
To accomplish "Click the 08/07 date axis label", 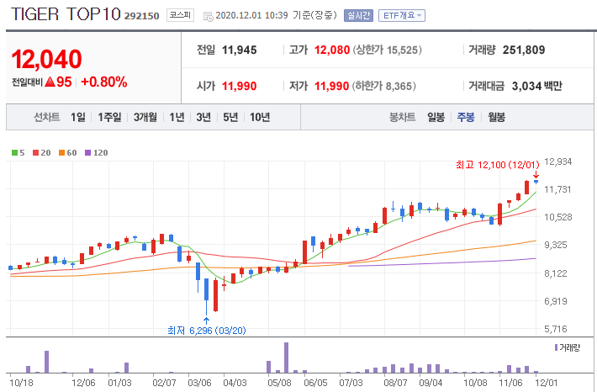I will (395, 383).
